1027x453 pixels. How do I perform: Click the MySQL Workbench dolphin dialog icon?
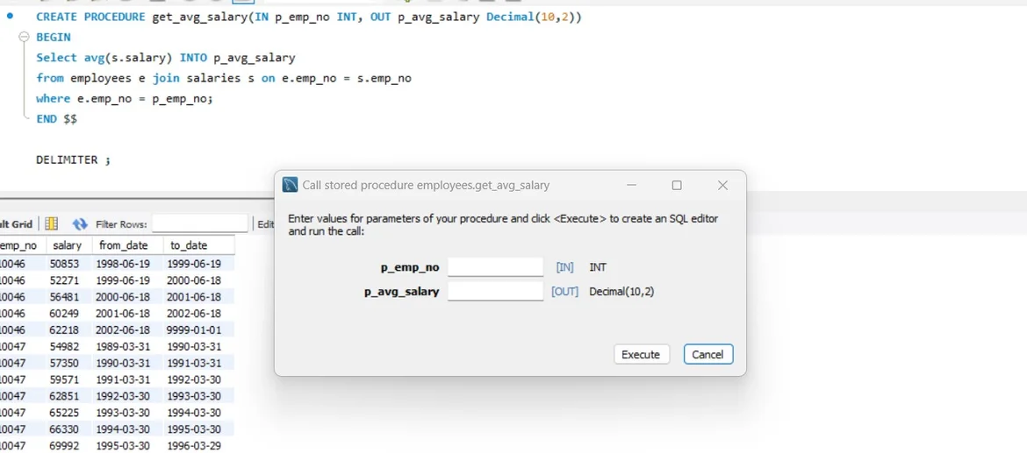[x=290, y=185]
